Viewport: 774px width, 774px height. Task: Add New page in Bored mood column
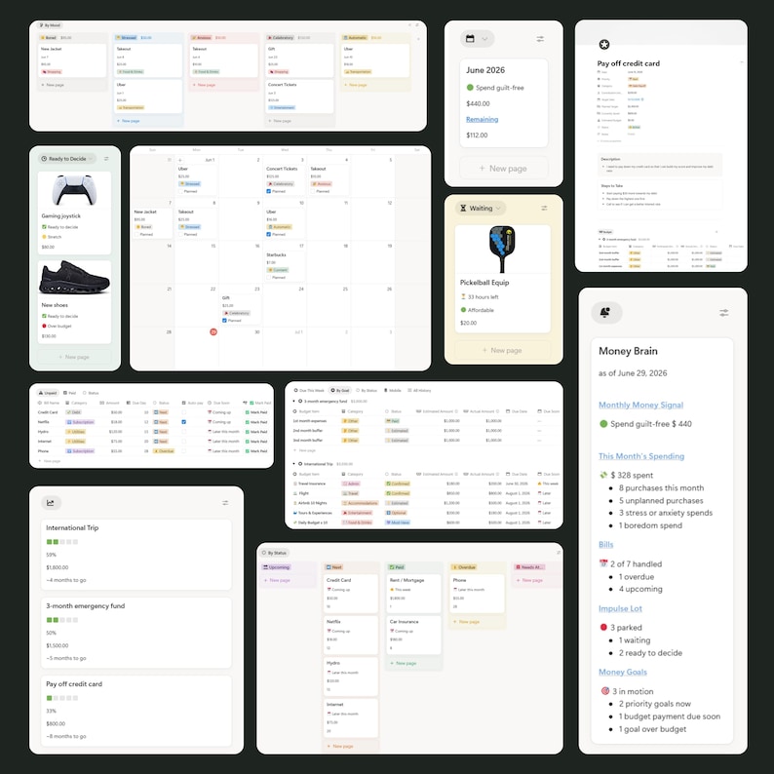tap(53, 85)
